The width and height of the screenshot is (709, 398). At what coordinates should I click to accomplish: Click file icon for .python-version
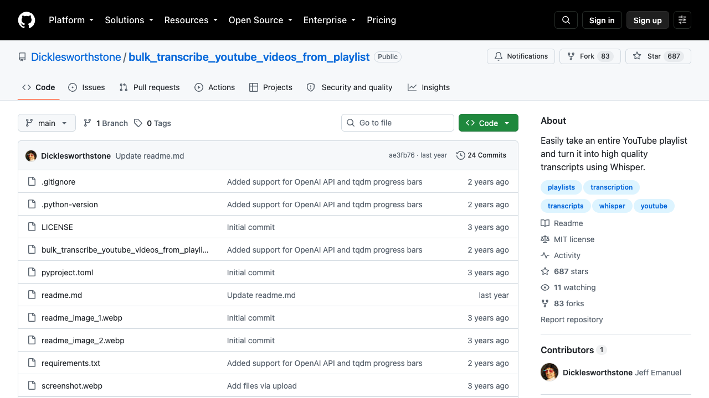32,204
